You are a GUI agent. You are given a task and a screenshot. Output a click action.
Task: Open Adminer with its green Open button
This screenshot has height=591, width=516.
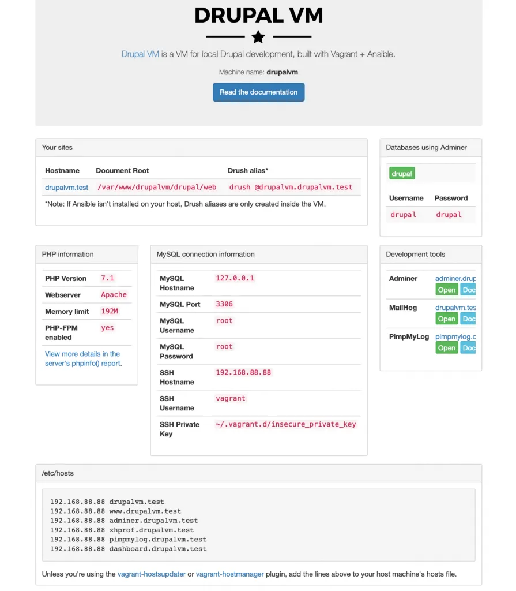coord(446,290)
